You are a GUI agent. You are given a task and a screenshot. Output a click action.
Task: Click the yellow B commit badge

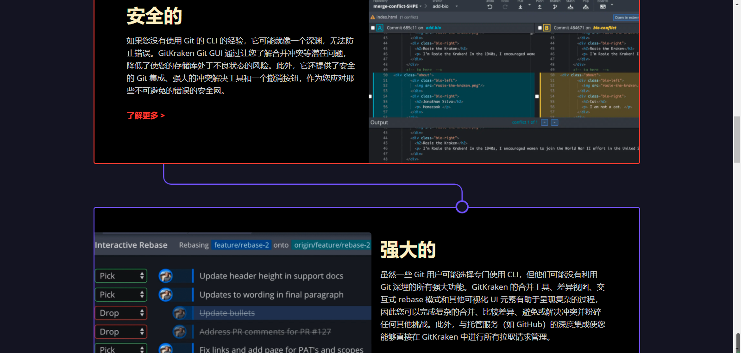[546, 28]
